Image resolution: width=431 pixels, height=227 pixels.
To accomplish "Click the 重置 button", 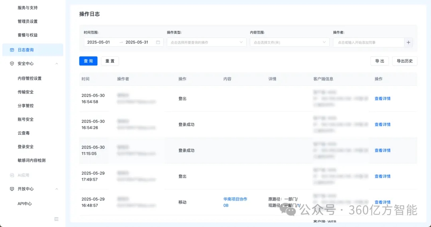I will tap(110, 61).
